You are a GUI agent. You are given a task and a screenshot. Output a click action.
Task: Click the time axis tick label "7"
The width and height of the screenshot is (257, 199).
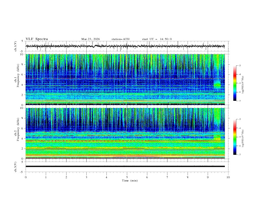(167, 177)
